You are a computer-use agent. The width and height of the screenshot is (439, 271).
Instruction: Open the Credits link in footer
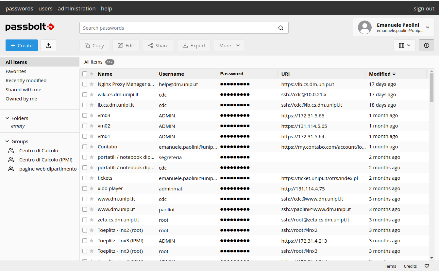pos(410,266)
